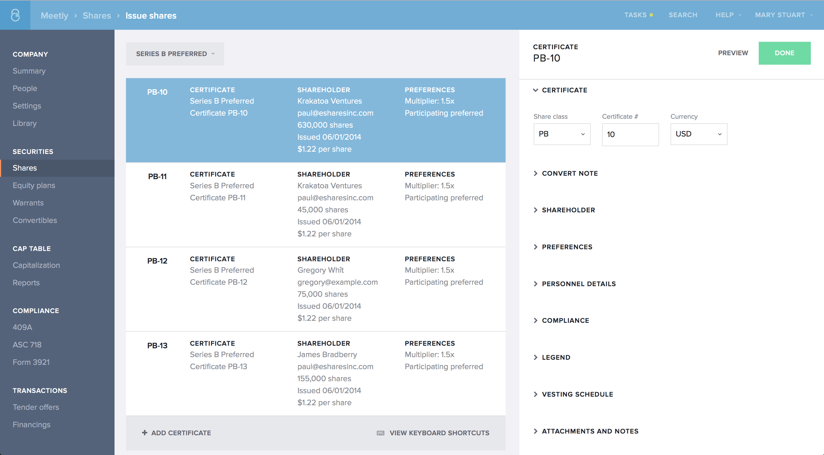Viewport: 824px width, 455px height.
Task: Open the Currency USD dropdown
Action: [699, 134]
